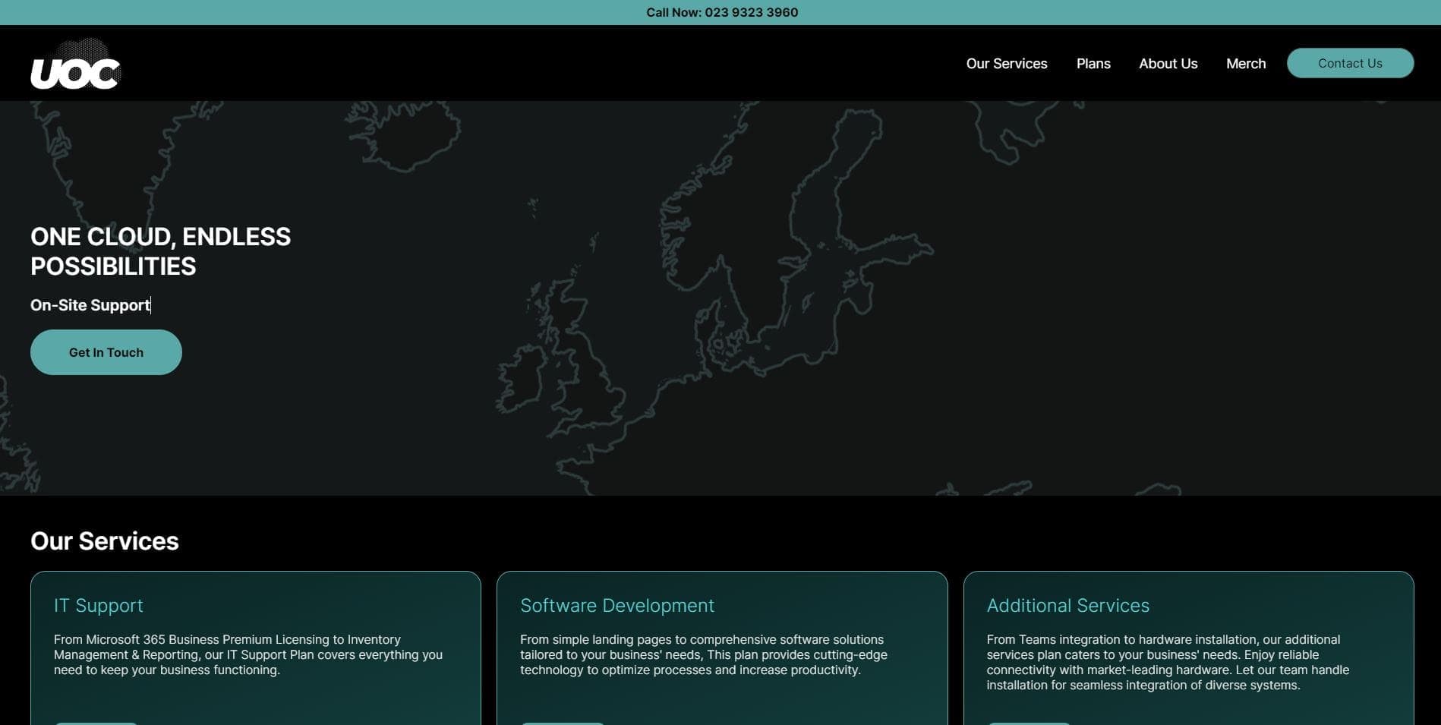This screenshot has width=1441, height=725.
Task: Click the Additional Services card description
Action: (1168, 662)
